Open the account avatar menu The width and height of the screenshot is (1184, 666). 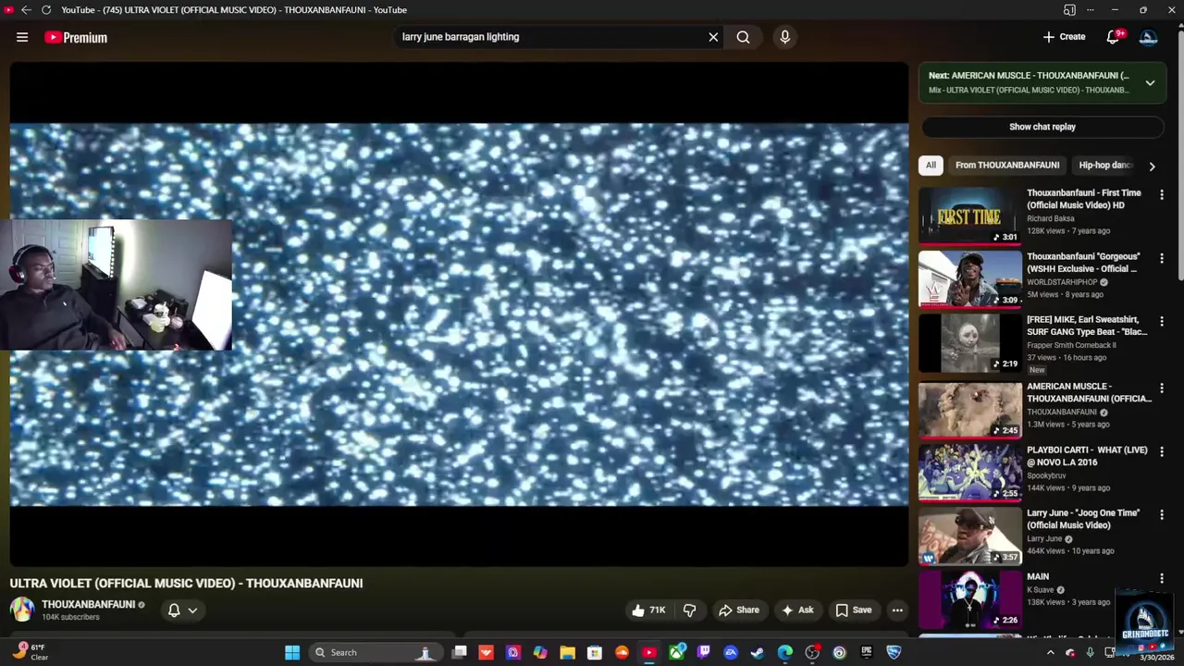[x=1148, y=37]
